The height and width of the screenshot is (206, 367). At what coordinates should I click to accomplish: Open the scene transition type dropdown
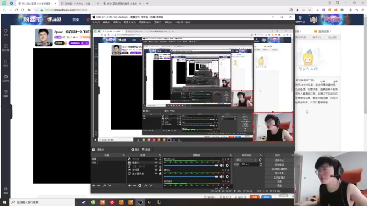click(x=246, y=160)
